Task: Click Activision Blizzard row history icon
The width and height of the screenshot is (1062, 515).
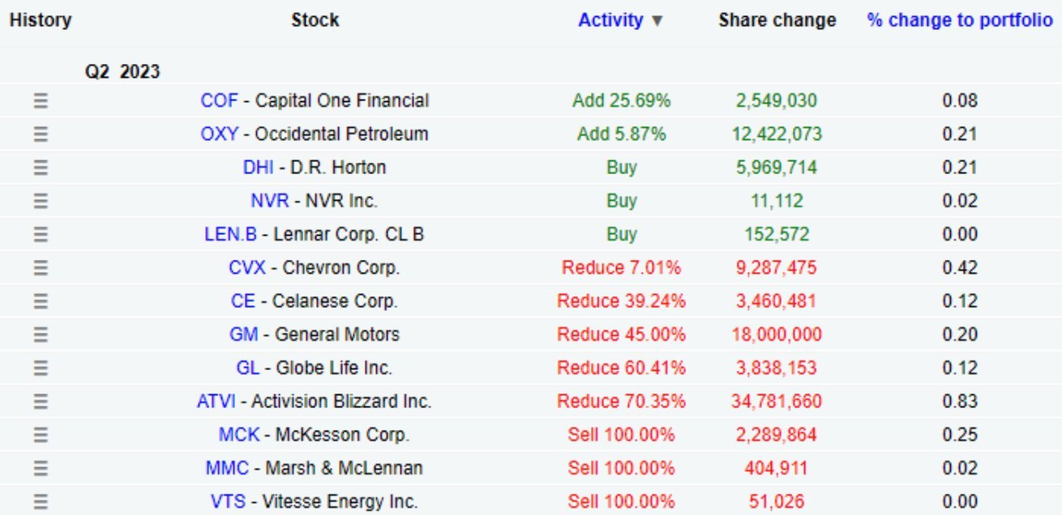Action: coord(41,402)
